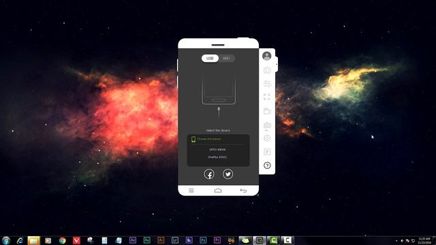The height and width of the screenshot is (245, 436).
Task: Click the screenshot camera icon in side panel
Action: tap(267, 70)
